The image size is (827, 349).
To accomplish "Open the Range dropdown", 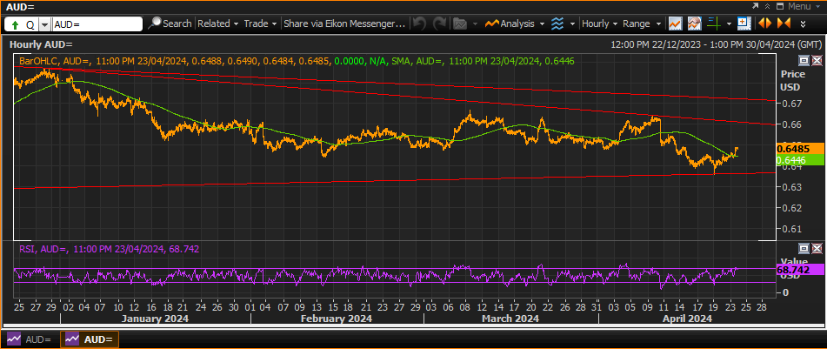I will coord(642,23).
